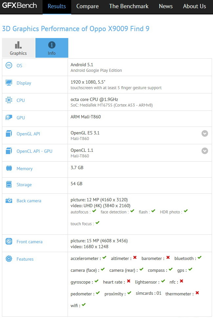Click the altimeter red cross
The image size is (213, 318).
point(135,257)
